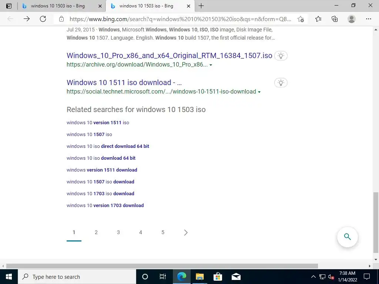Click the network tray icon

pos(322,277)
